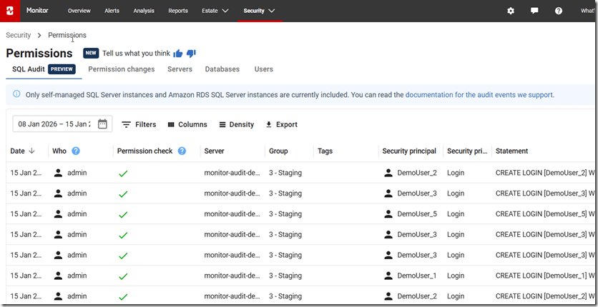Open the settings gear icon
Viewport: 598px width, 307px height.
click(x=511, y=11)
